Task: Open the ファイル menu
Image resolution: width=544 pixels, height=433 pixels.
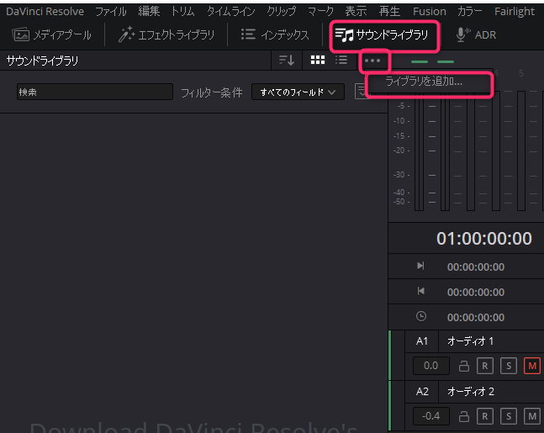Action: [111, 12]
